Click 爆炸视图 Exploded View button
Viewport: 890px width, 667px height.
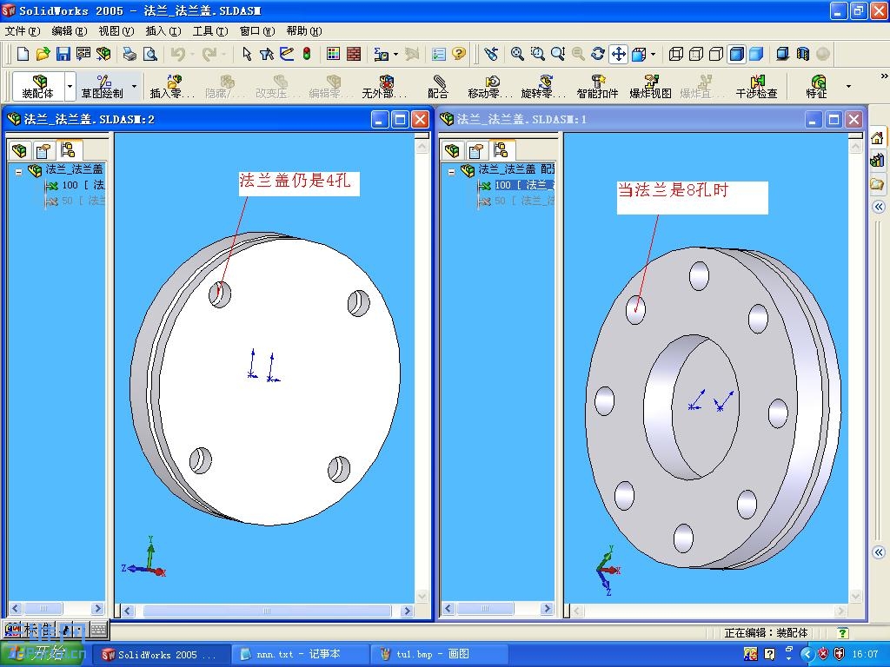click(x=650, y=86)
